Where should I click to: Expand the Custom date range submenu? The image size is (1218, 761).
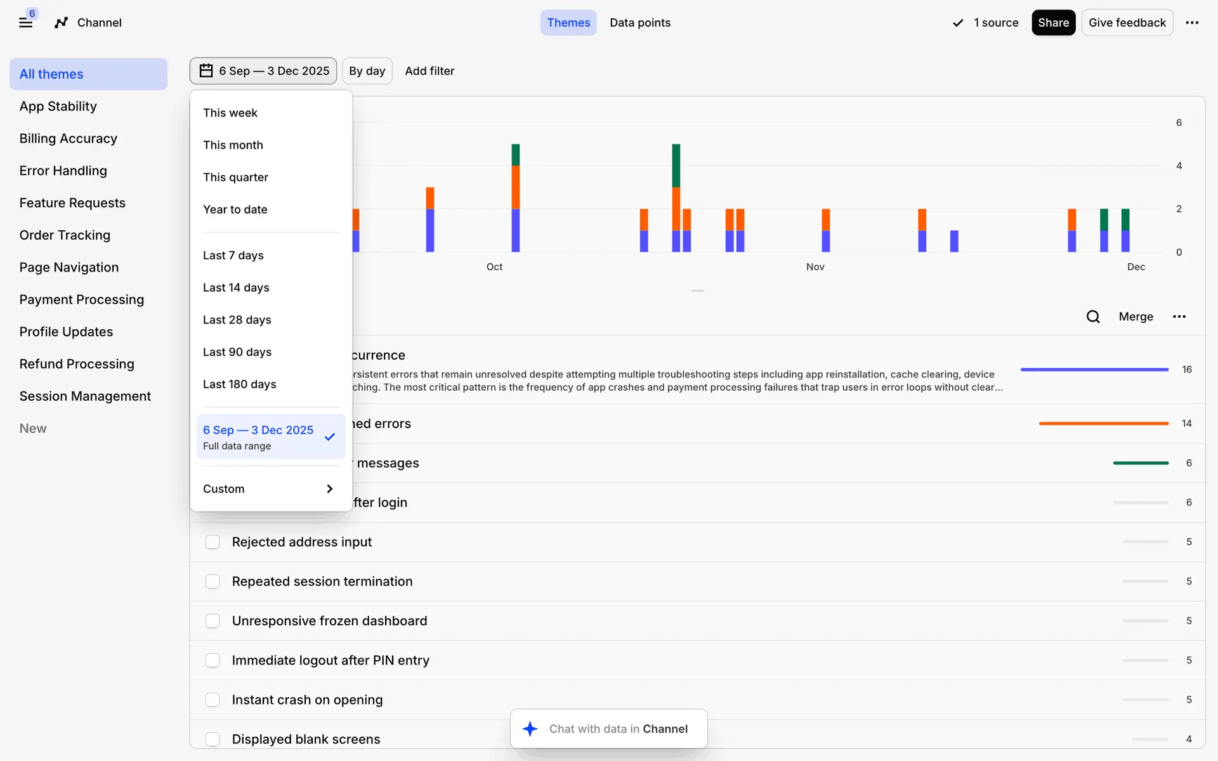pyautogui.click(x=270, y=489)
